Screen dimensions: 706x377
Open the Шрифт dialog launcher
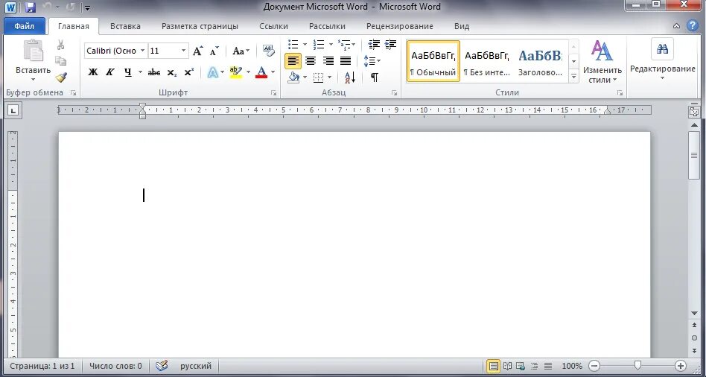coord(273,93)
